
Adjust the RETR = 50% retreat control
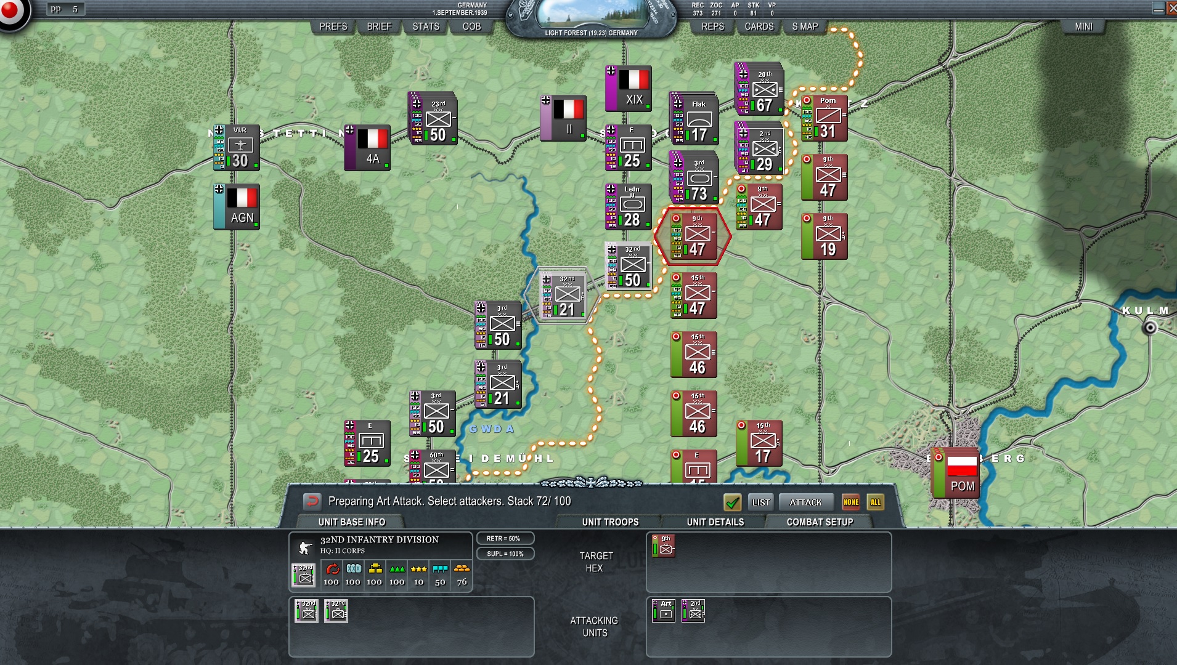[505, 538]
